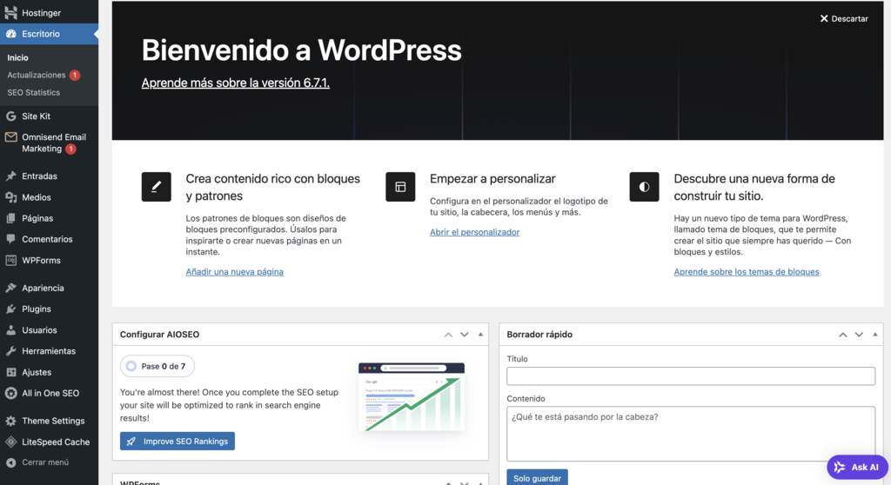Click the Solo guardar button
Screen dimensions: 891x485
(x=537, y=478)
